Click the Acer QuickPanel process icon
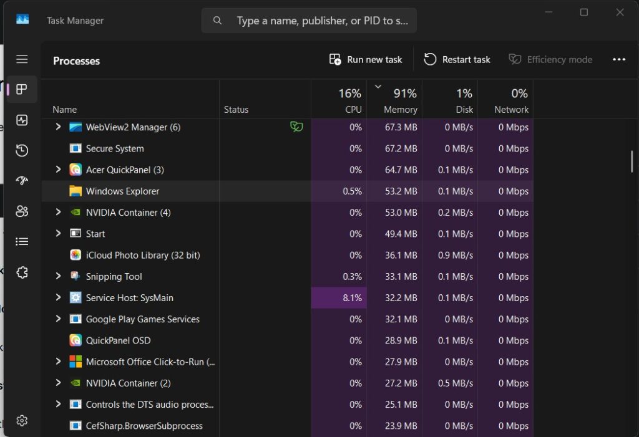The image size is (639, 437). 76,170
